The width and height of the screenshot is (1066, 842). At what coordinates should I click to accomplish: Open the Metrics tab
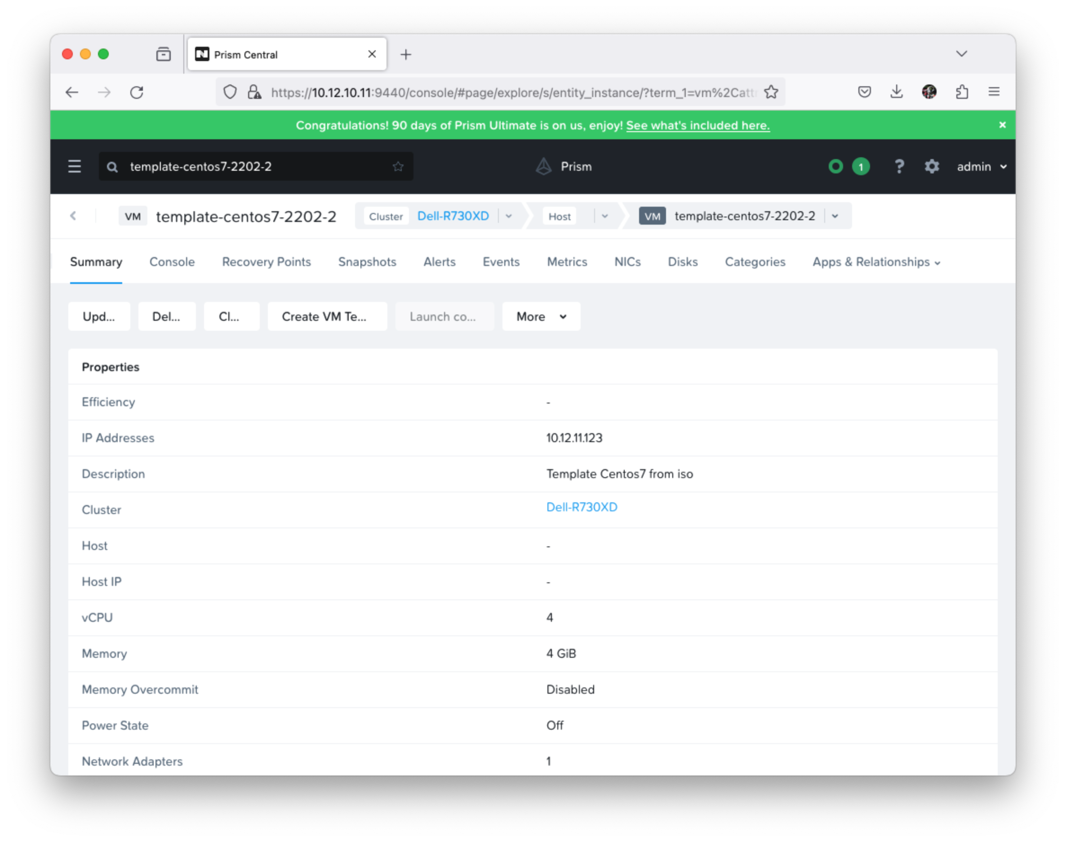pyautogui.click(x=567, y=262)
